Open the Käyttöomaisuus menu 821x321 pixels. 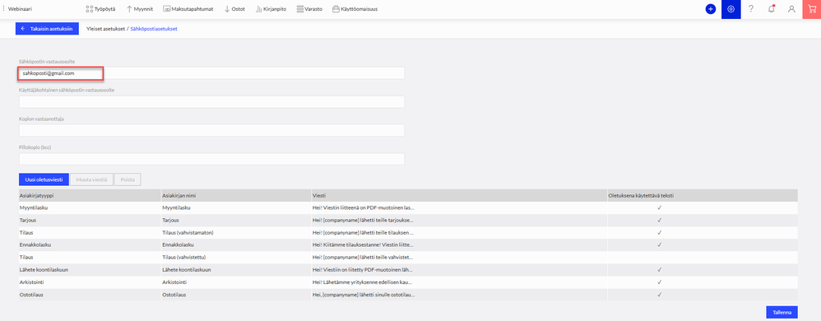(x=355, y=9)
